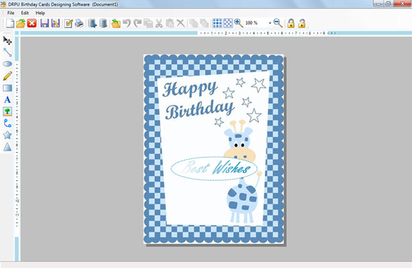This screenshot has height=268, width=412.
Task: Click the Save As icon with pencil
Action: coord(56,23)
